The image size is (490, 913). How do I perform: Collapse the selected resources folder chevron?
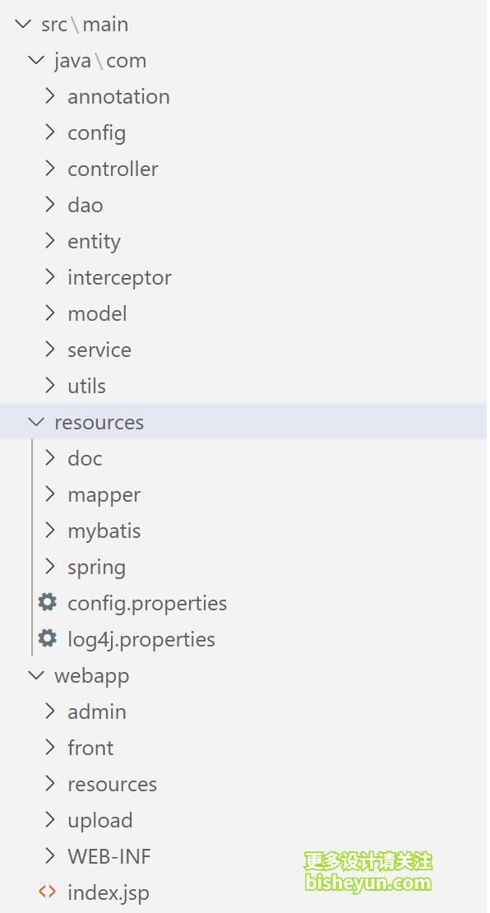click(x=37, y=422)
